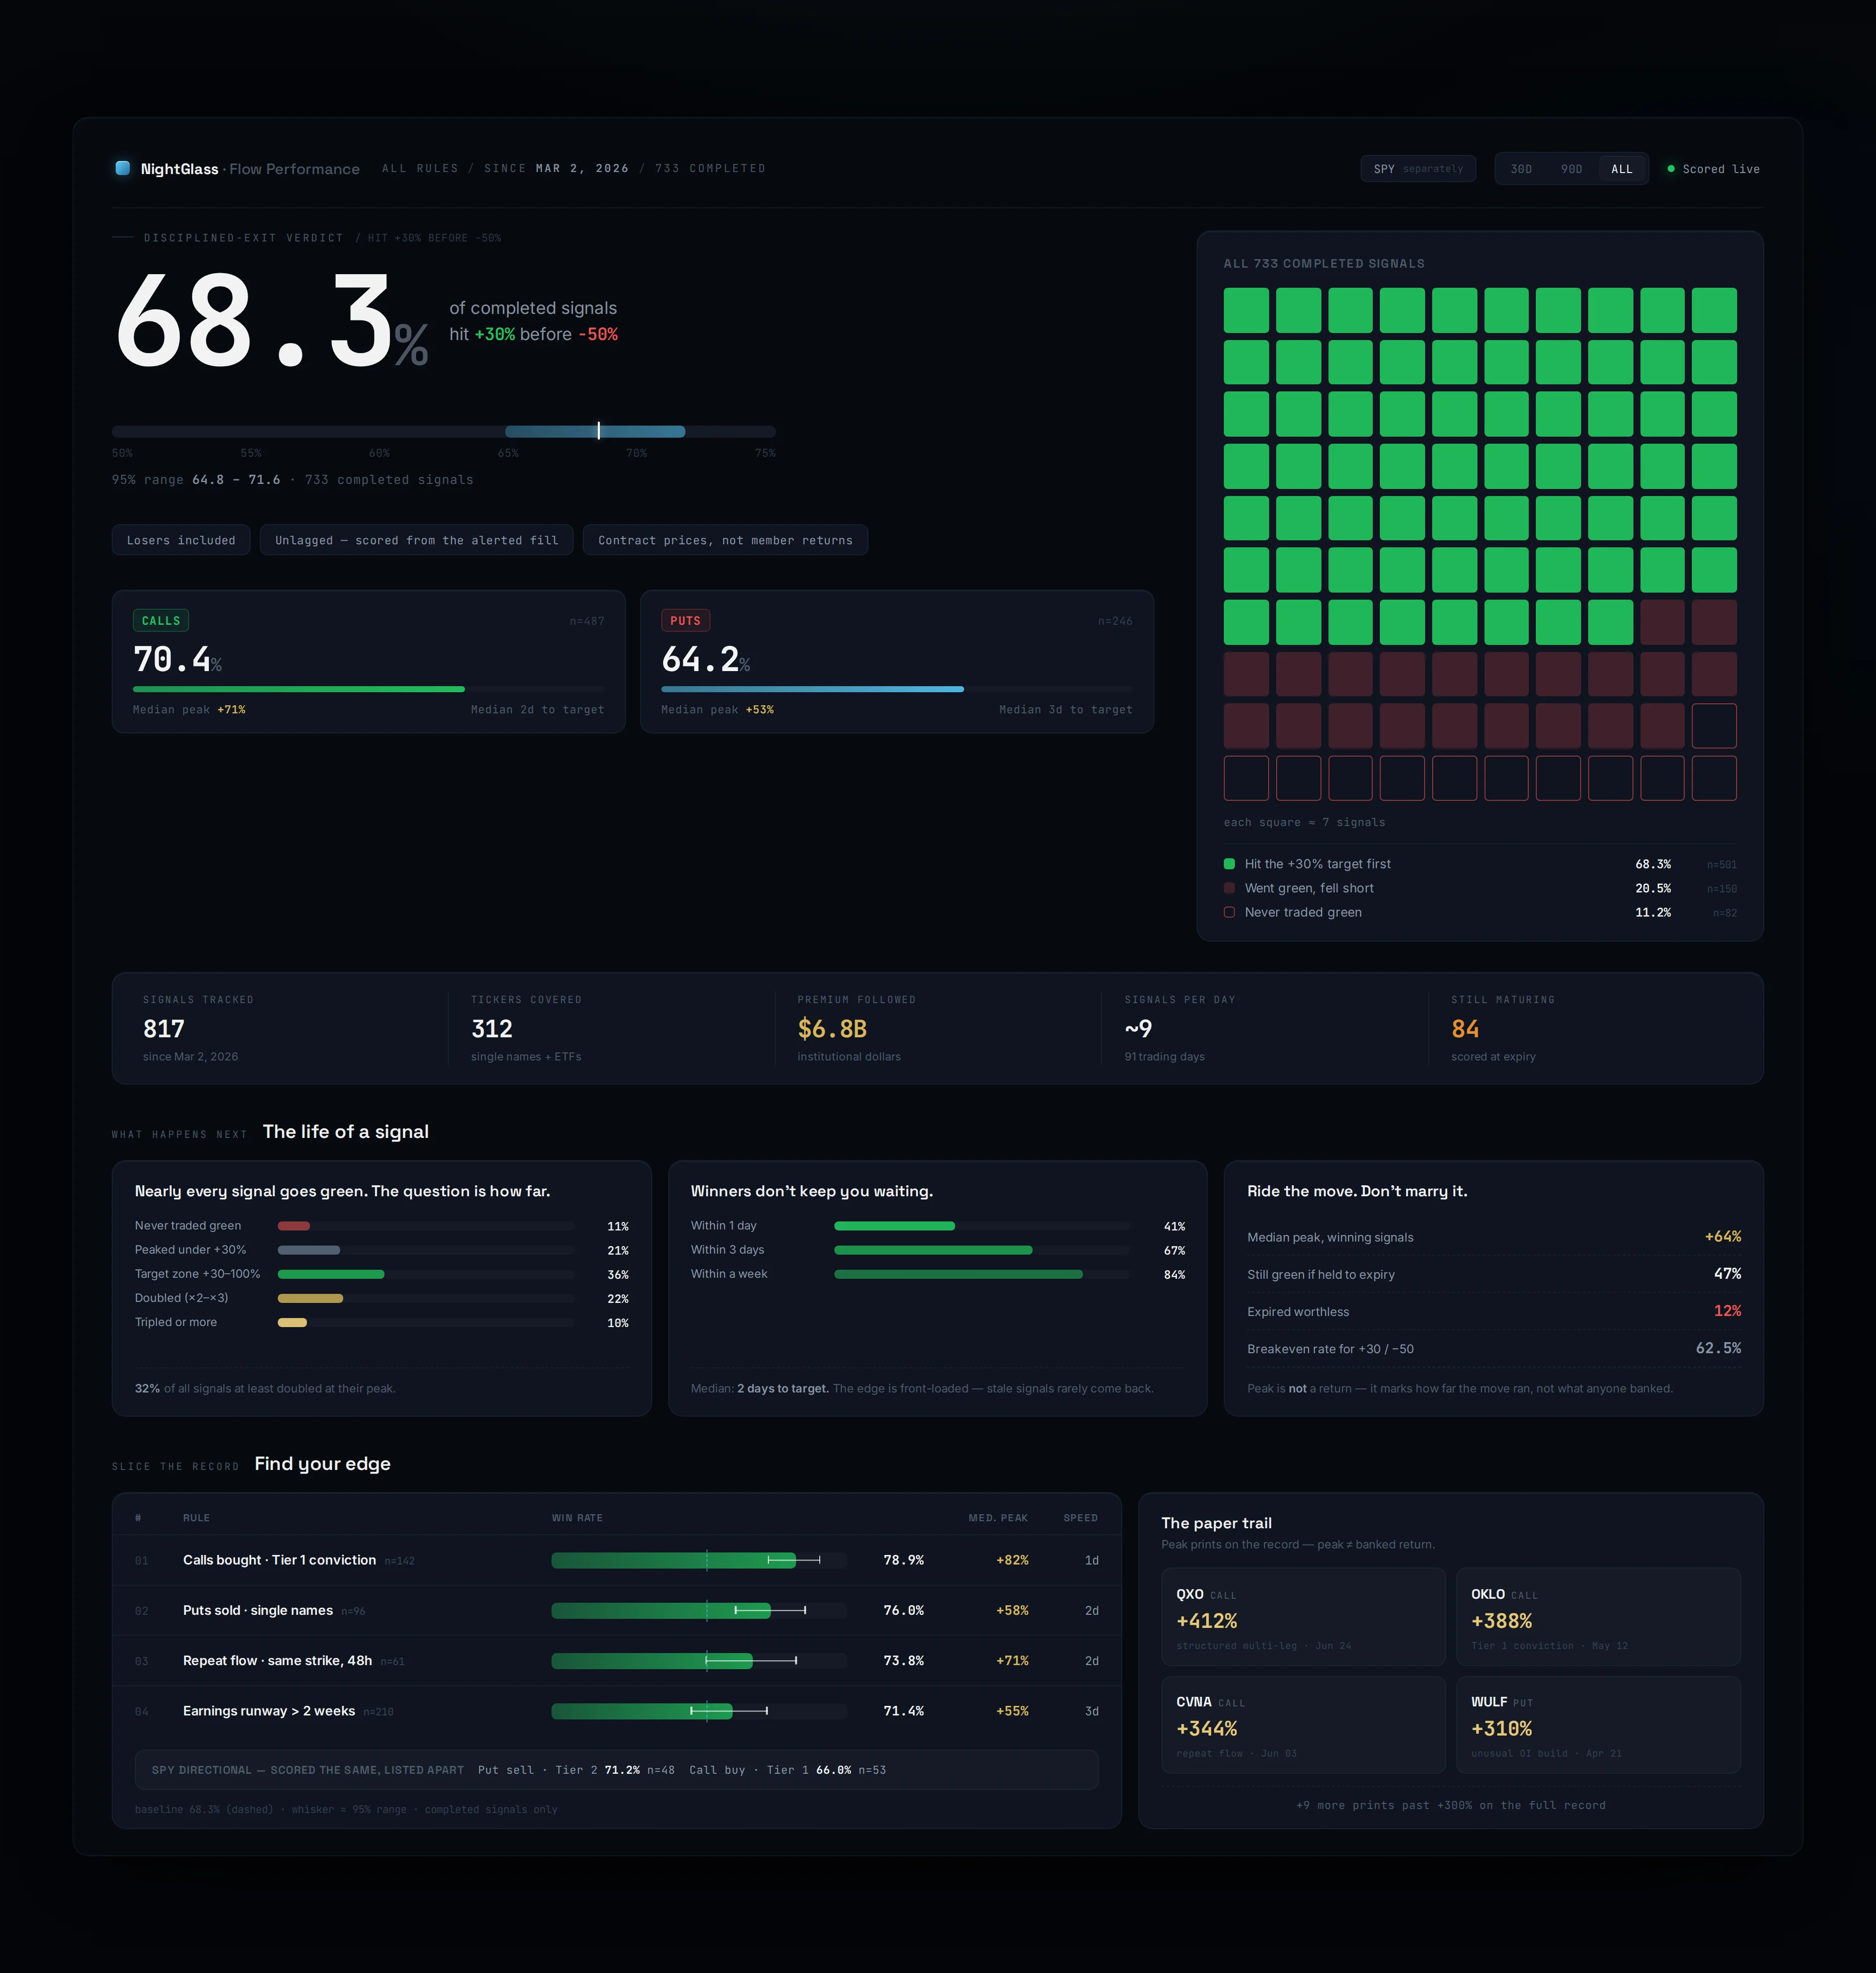Open Calls bought · Tier 1 conviction rule row

tap(616, 1559)
